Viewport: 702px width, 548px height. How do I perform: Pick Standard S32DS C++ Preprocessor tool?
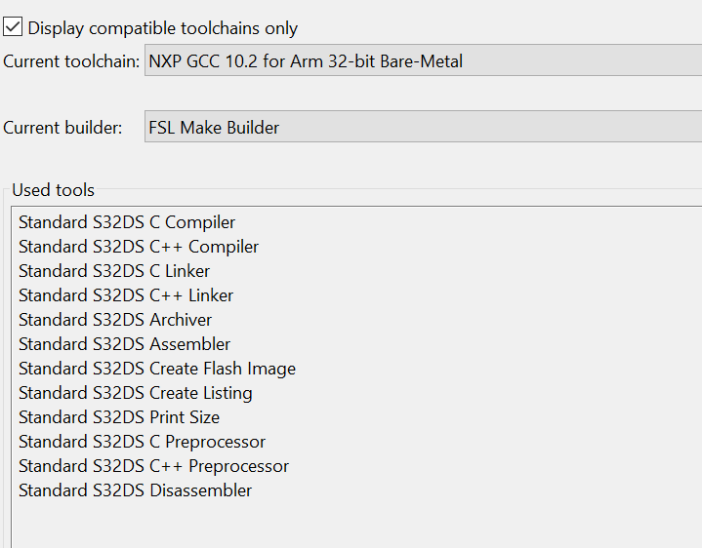(x=154, y=466)
